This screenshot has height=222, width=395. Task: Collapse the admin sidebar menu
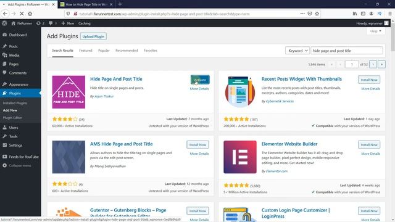(20, 166)
